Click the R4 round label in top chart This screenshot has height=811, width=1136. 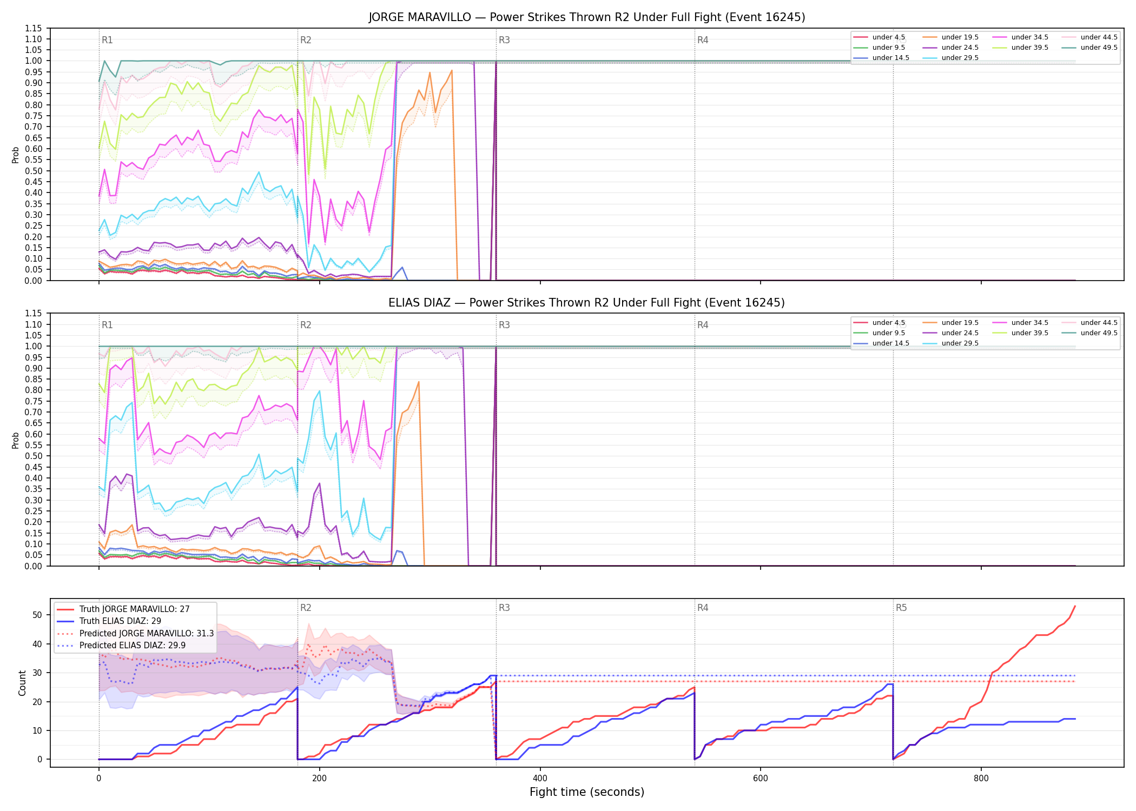click(703, 40)
